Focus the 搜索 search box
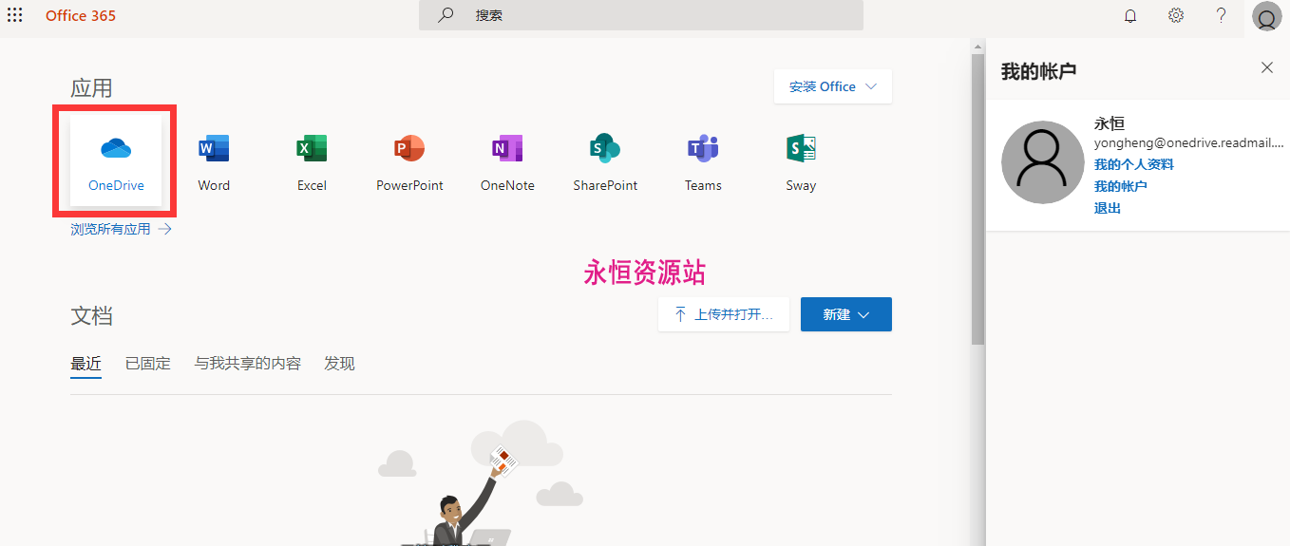This screenshot has height=546, width=1290. tap(641, 15)
